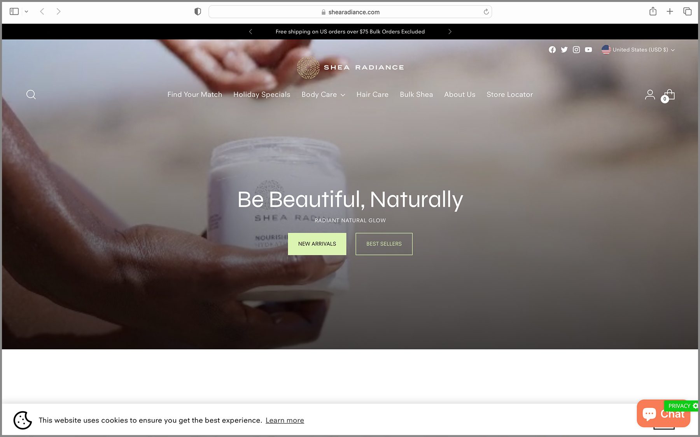Expand the United States (USD $) selector
This screenshot has height=437, width=700.
(x=638, y=50)
